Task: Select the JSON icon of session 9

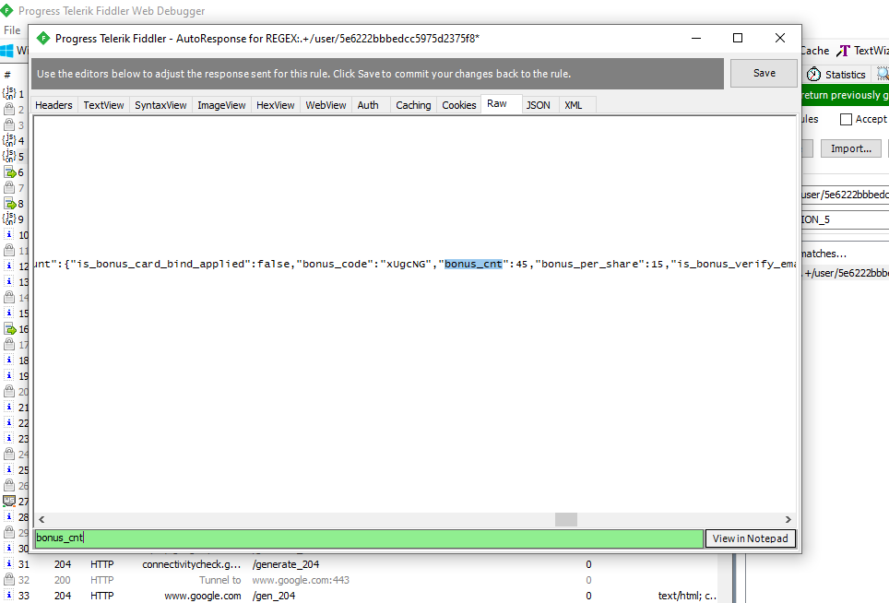Action: [x=9, y=219]
